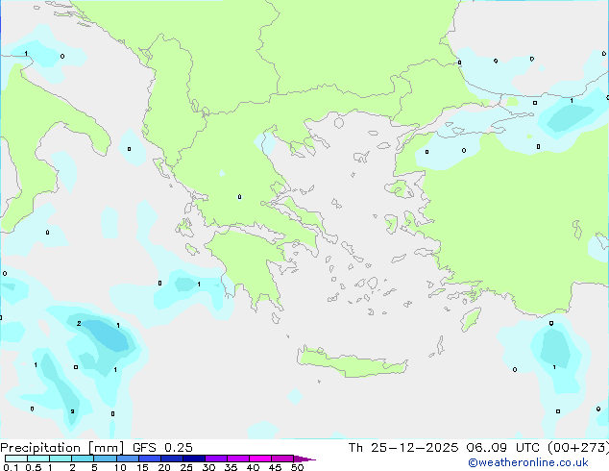Click the '0.5' legend scale number
Image resolution: width=609 pixels, height=471 pixels.
pyautogui.click(x=34, y=467)
